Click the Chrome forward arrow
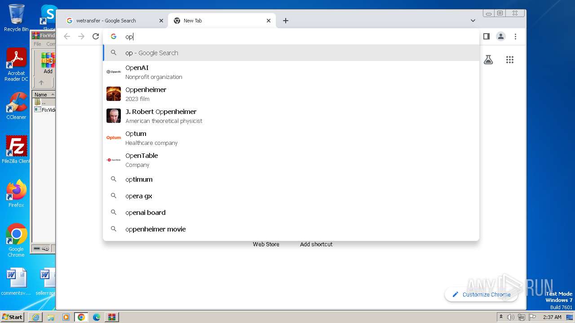Image resolution: width=575 pixels, height=323 pixels. (x=81, y=36)
